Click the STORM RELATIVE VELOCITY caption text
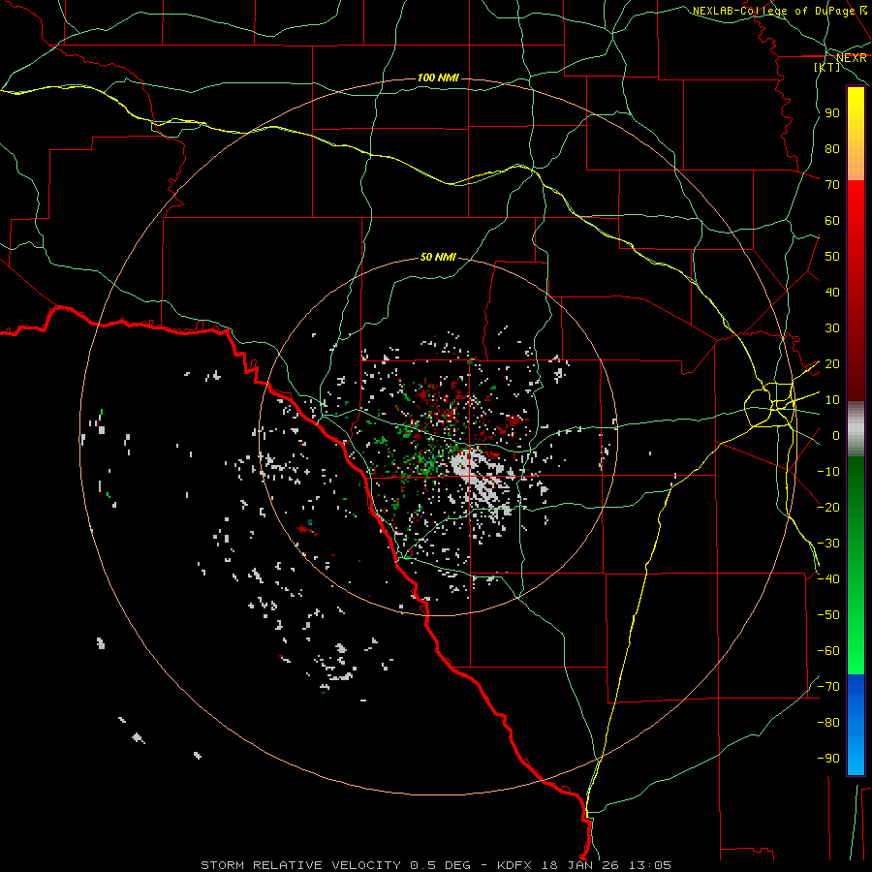The width and height of the screenshot is (872, 872). 301,865
